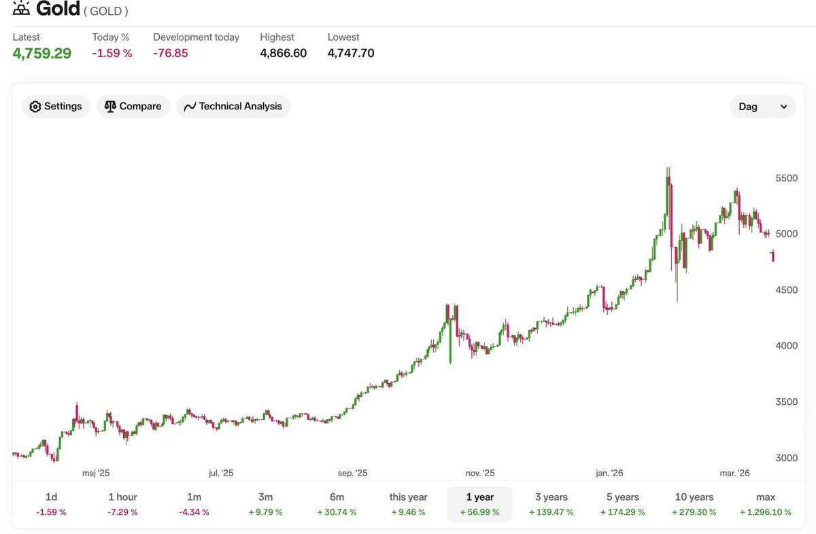Expand the Dag interval dropdown

coord(762,107)
